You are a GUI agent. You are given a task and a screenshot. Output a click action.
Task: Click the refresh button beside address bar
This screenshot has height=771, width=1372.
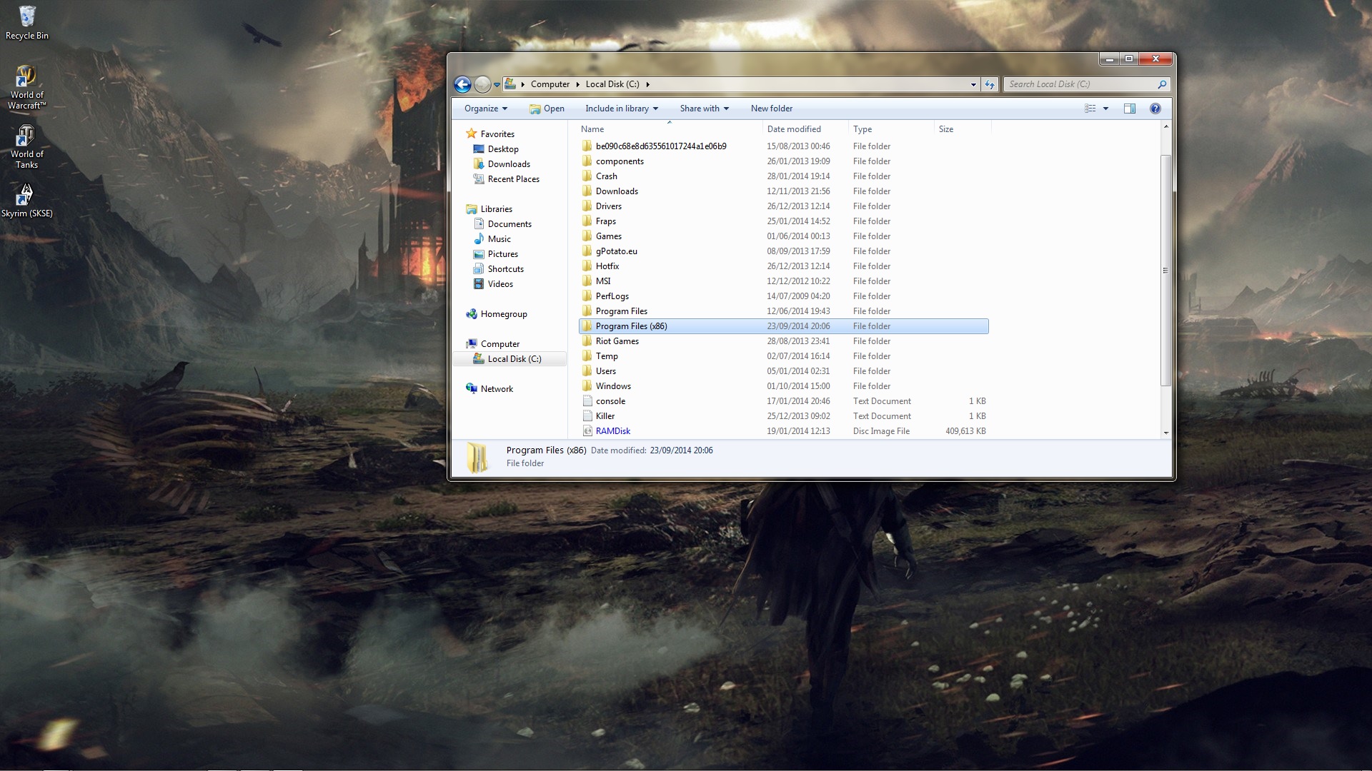coord(989,84)
